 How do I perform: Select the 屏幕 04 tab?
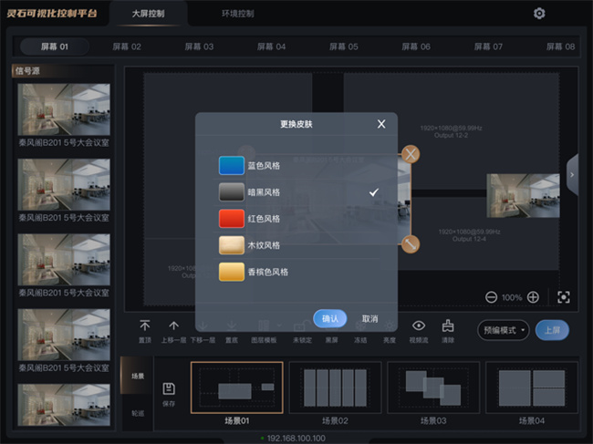click(271, 46)
